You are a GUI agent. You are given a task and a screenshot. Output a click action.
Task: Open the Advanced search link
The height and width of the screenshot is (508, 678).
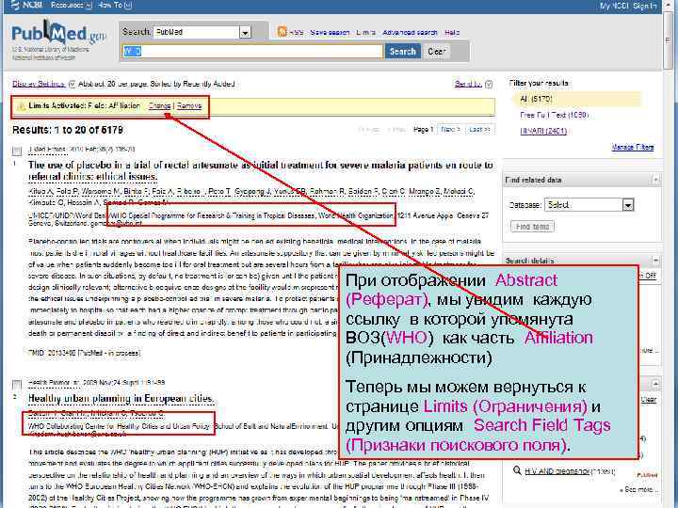410,32
